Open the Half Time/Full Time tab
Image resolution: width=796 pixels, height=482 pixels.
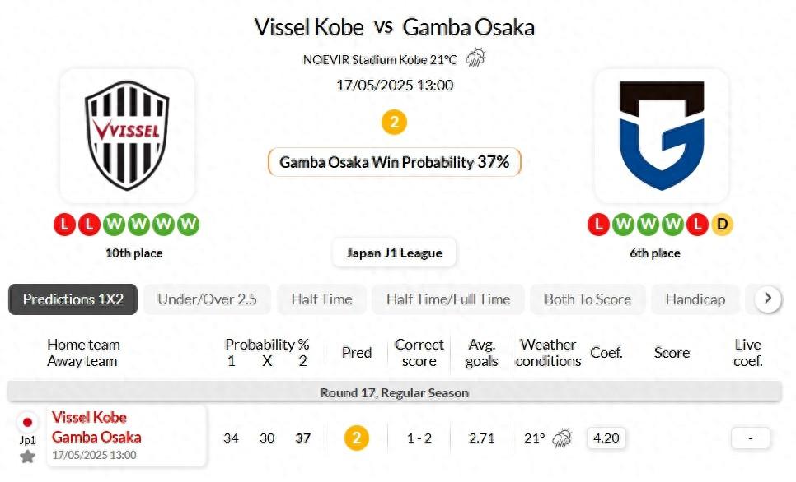pyautogui.click(x=448, y=299)
